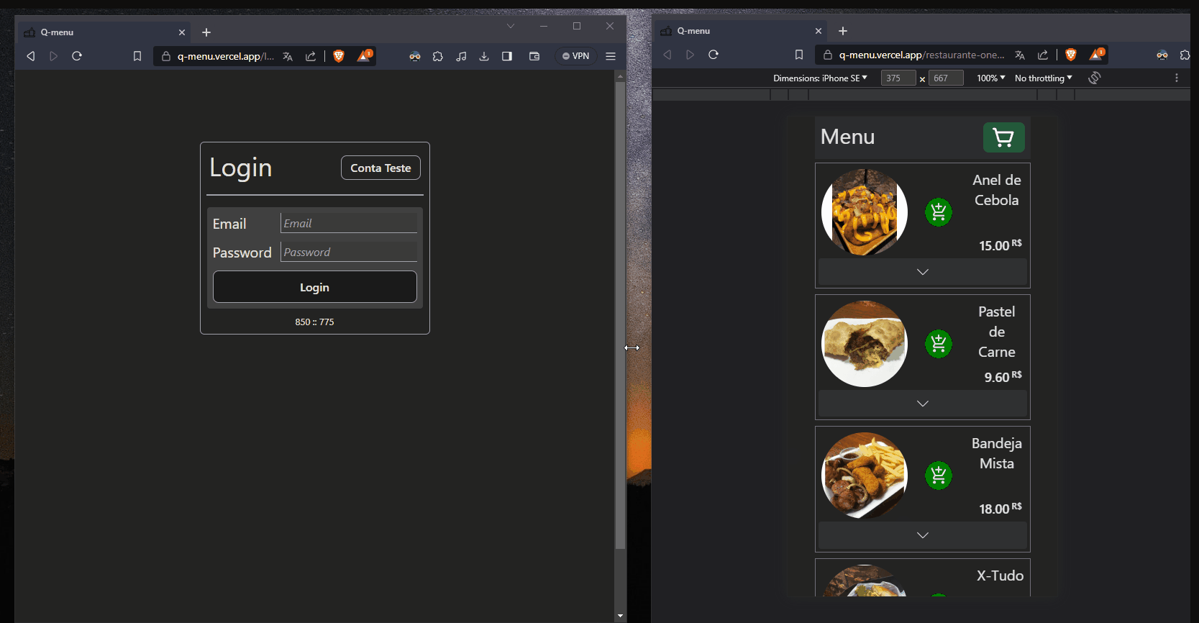Bookmark the page in left browser window
The image size is (1199, 623).
point(137,56)
